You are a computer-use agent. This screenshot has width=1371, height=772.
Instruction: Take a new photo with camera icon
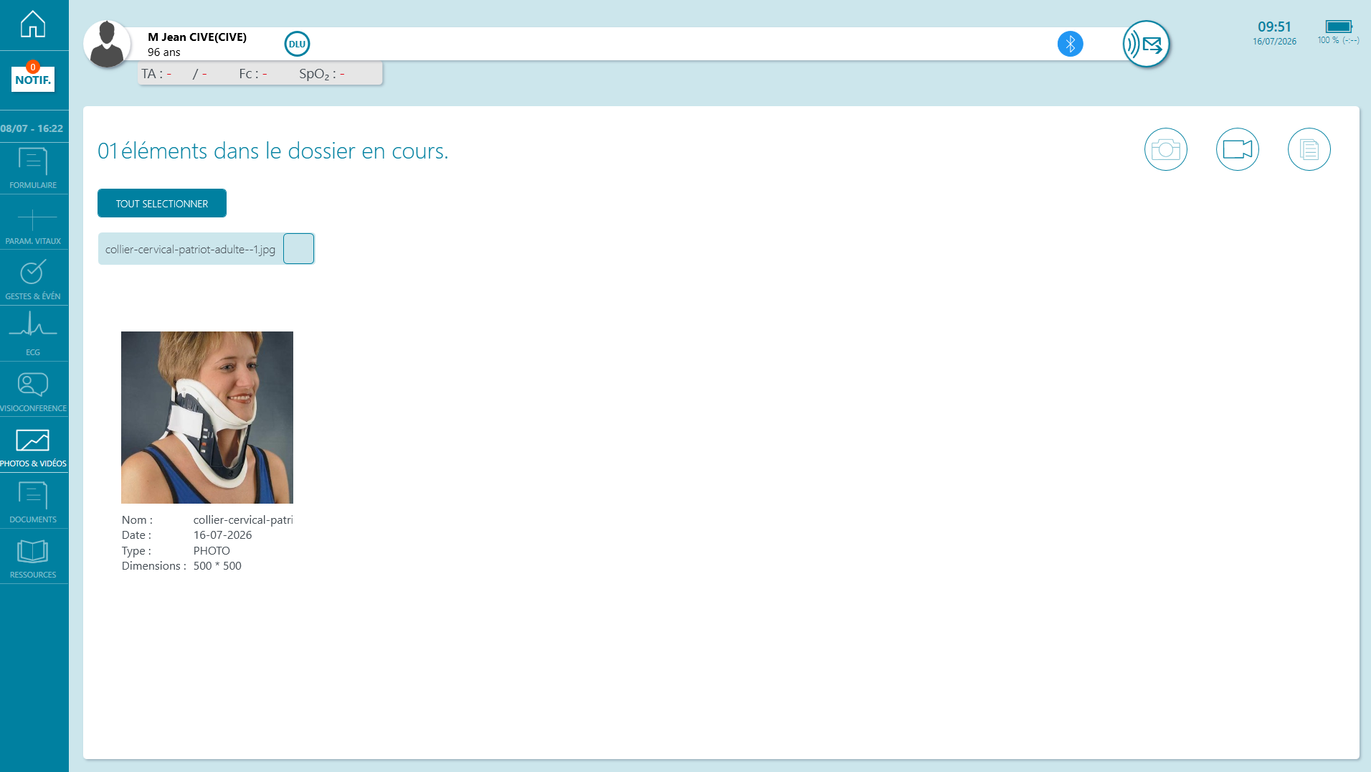pyautogui.click(x=1166, y=149)
